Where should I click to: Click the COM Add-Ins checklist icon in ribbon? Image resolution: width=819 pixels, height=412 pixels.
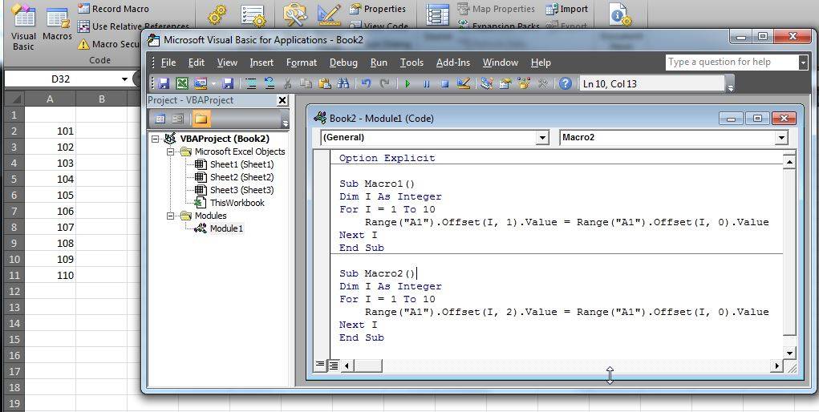tap(253, 14)
